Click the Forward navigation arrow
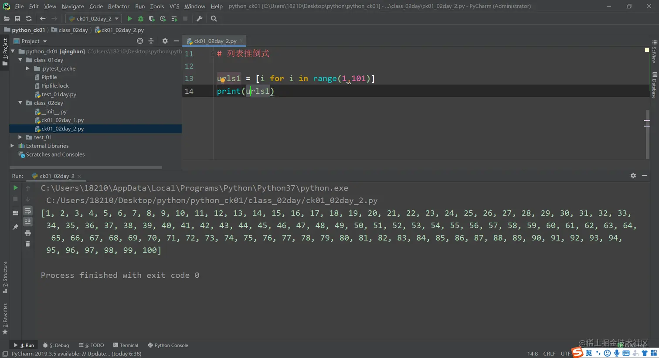This screenshot has height=358, width=659. [54, 19]
